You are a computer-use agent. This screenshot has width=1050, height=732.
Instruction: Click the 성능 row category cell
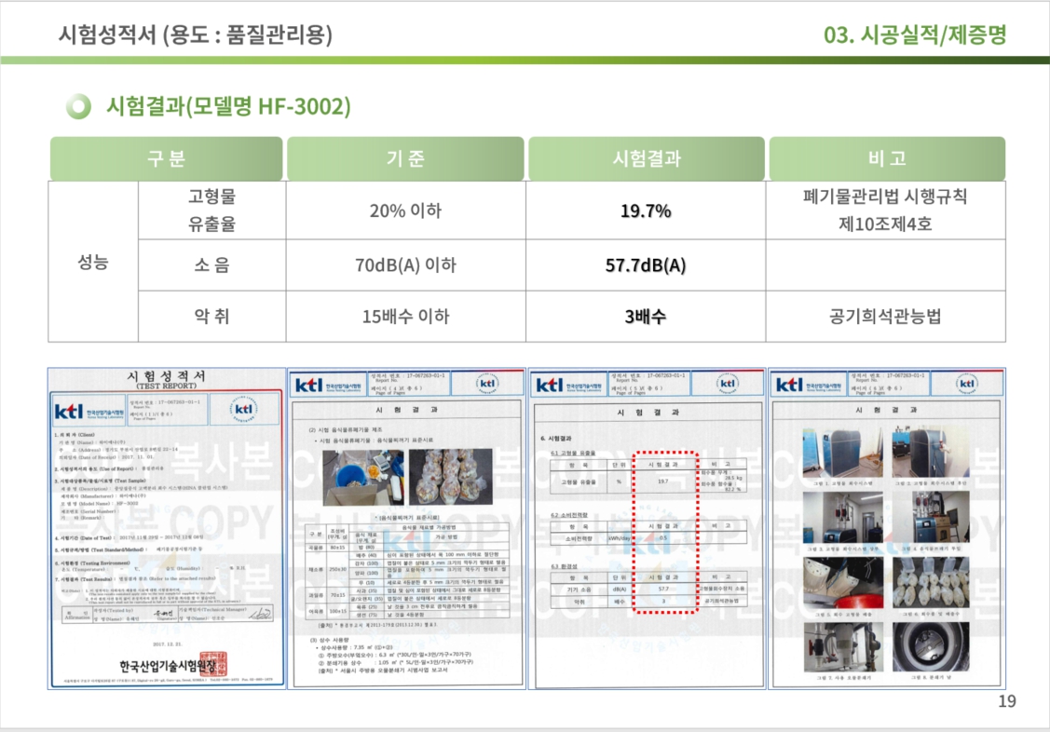coord(93,263)
